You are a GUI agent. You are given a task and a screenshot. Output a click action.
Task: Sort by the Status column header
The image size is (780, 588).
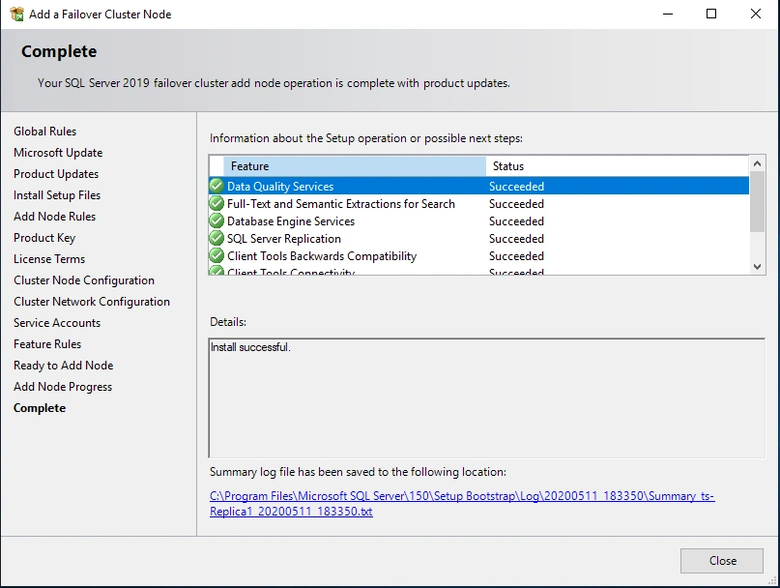[617, 165]
